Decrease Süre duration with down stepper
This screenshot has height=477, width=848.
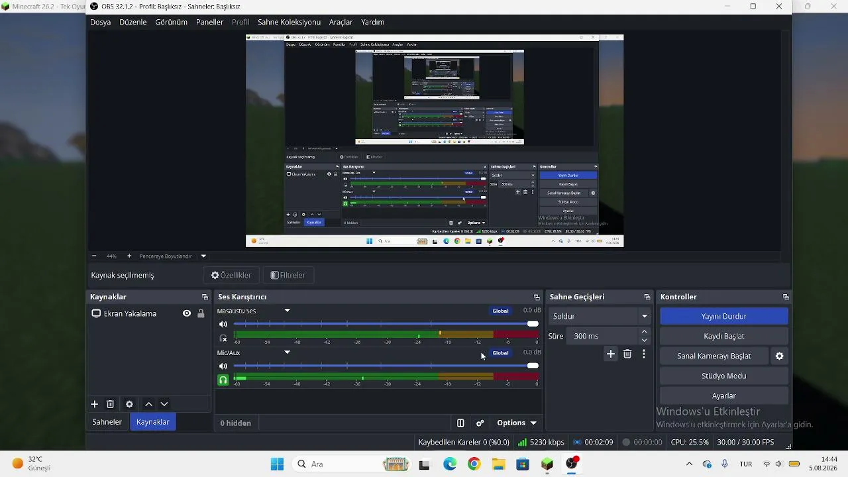click(645, 341)
